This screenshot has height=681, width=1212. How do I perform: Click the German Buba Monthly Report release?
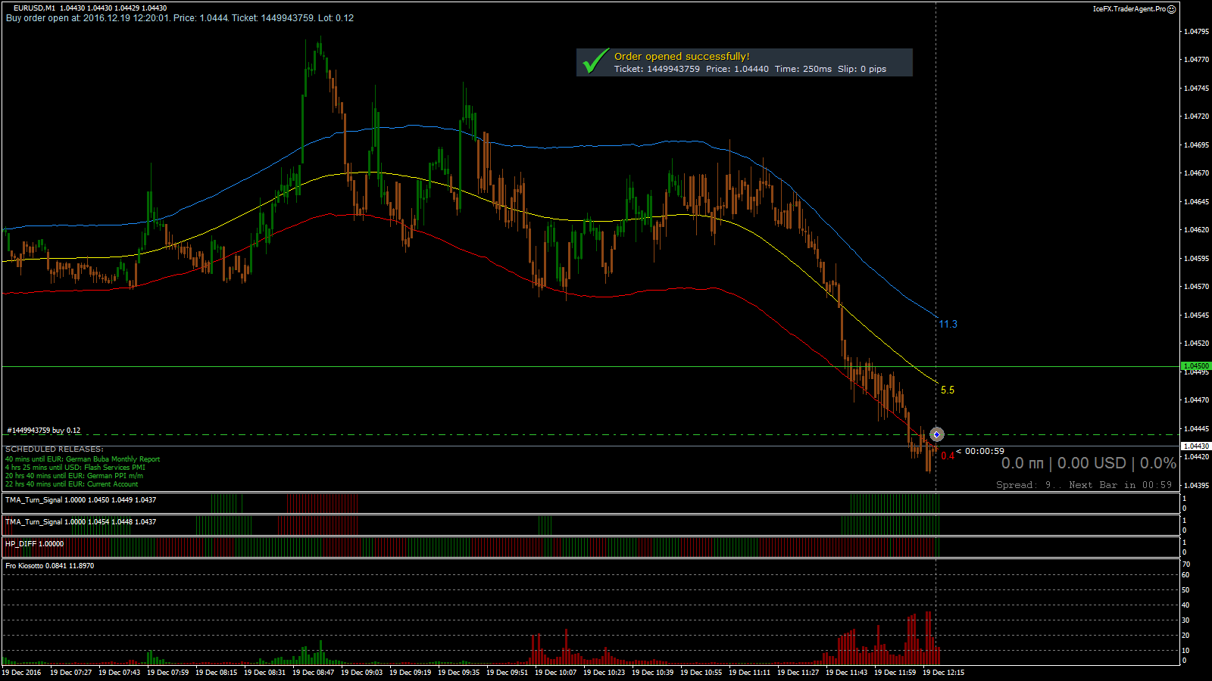[x=83, y=459]
